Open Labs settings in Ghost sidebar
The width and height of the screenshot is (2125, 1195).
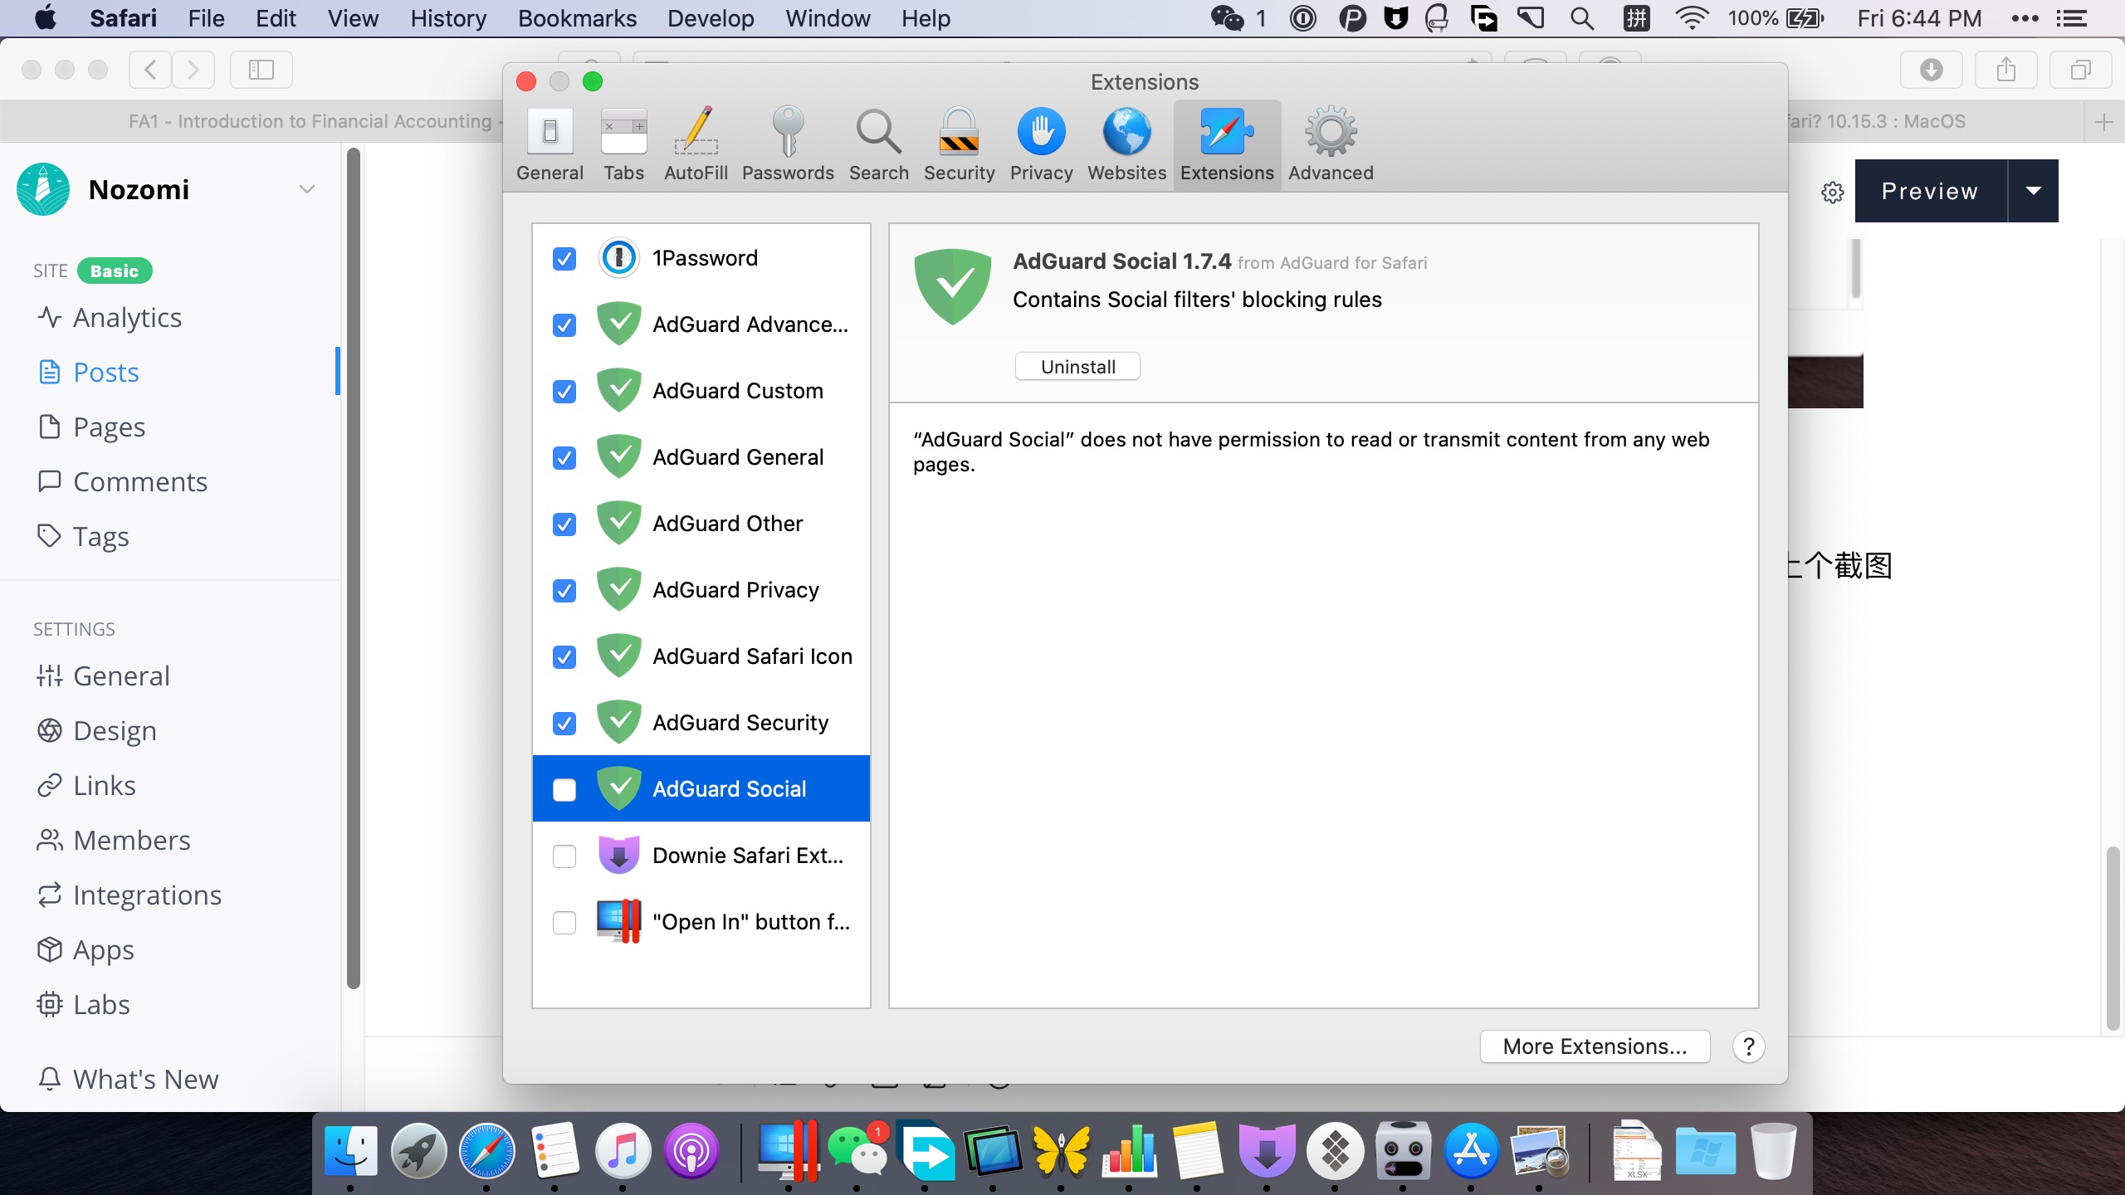(x=83, y=1005)
